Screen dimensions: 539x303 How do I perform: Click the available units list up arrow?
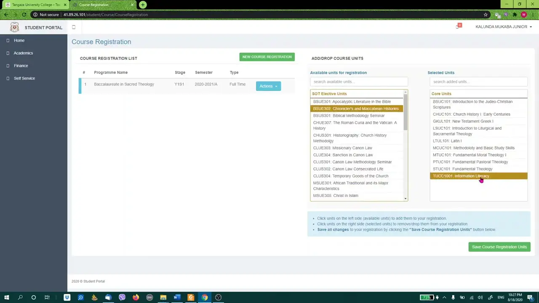406,92
